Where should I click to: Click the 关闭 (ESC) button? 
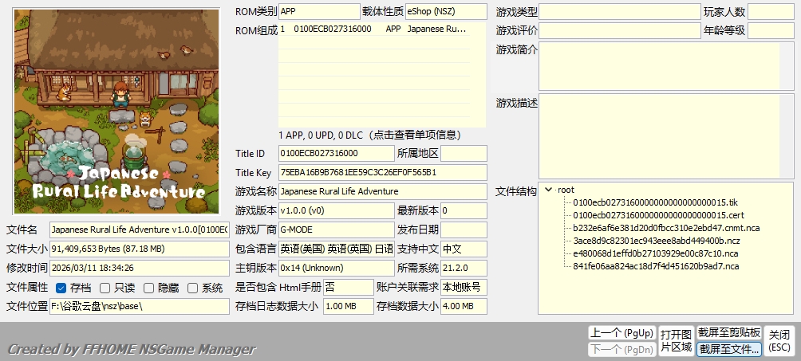[779, 340]
